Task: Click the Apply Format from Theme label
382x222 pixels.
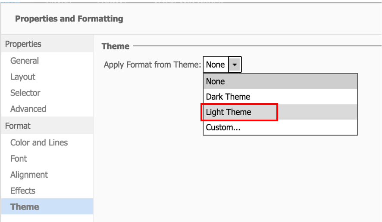Action: (x=152, y=65)
